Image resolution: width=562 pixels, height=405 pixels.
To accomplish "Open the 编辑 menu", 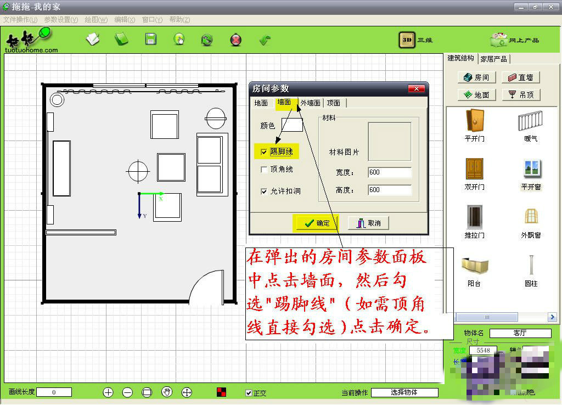I will [125, 20].
